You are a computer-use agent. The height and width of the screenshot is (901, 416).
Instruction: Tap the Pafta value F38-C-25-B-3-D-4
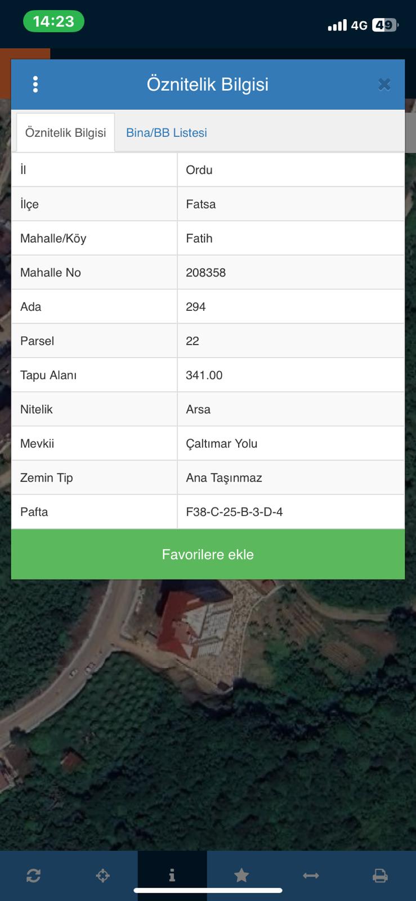click(x=234, y=512)
